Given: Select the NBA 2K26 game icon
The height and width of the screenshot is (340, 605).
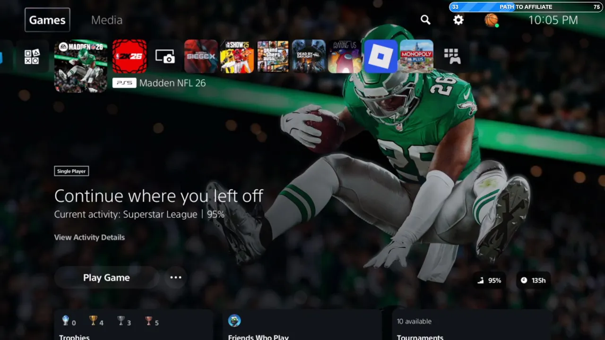Looking at the screenshot, I should pos(130,56).
